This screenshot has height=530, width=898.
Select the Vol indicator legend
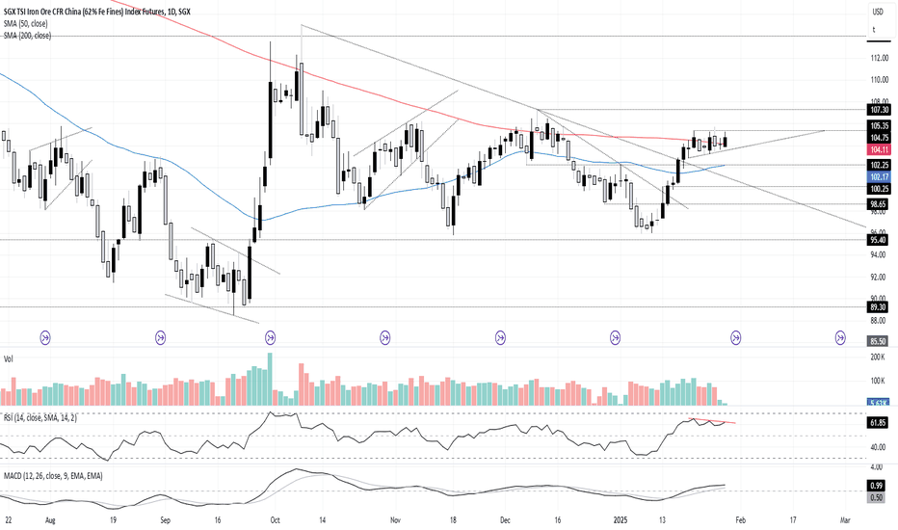[8, 359]
